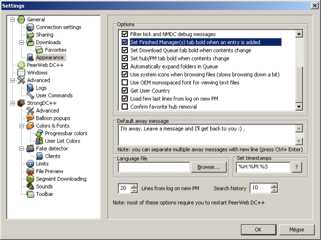Screen dimensions: 321x240
Task: Collapse the Colors & Fonts node
Action: (21, 126)
